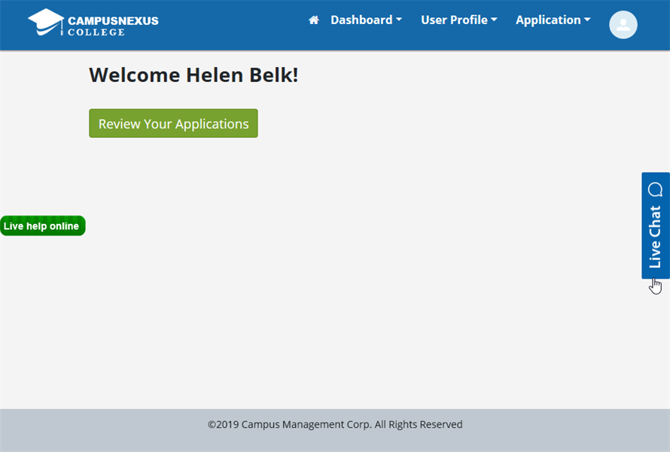Viewport: 670px width, 452px height.
Task: Click the empty main content area
Action: click(339, 301)
